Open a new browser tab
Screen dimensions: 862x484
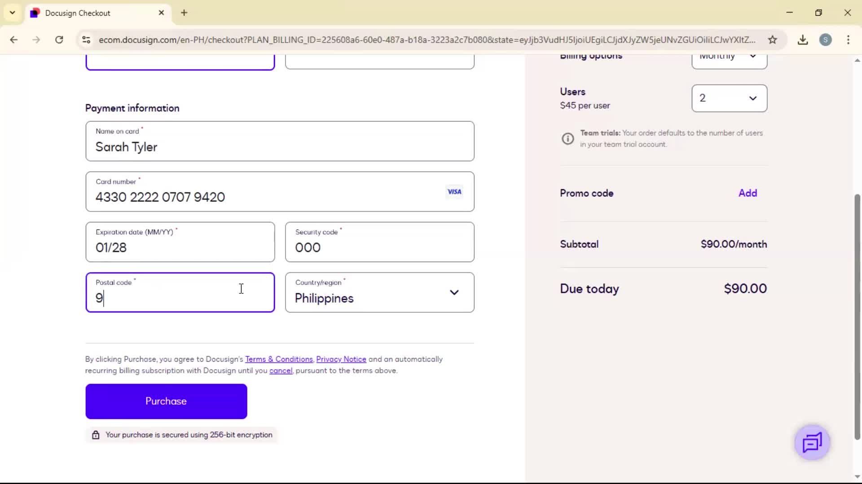[x=184, y=13]
